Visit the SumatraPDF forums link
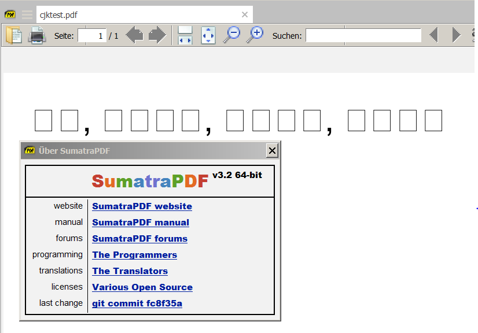The image size is (478, 333). (139, 239)
